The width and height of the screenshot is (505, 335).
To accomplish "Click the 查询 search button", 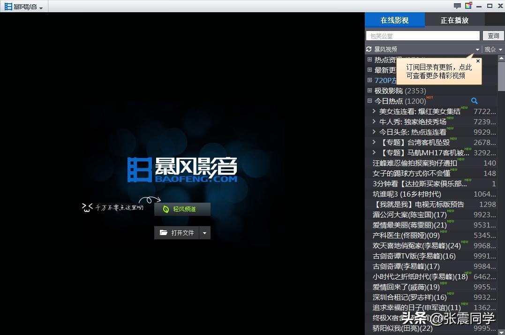I will pyautogui.click(x=493, y=35).
